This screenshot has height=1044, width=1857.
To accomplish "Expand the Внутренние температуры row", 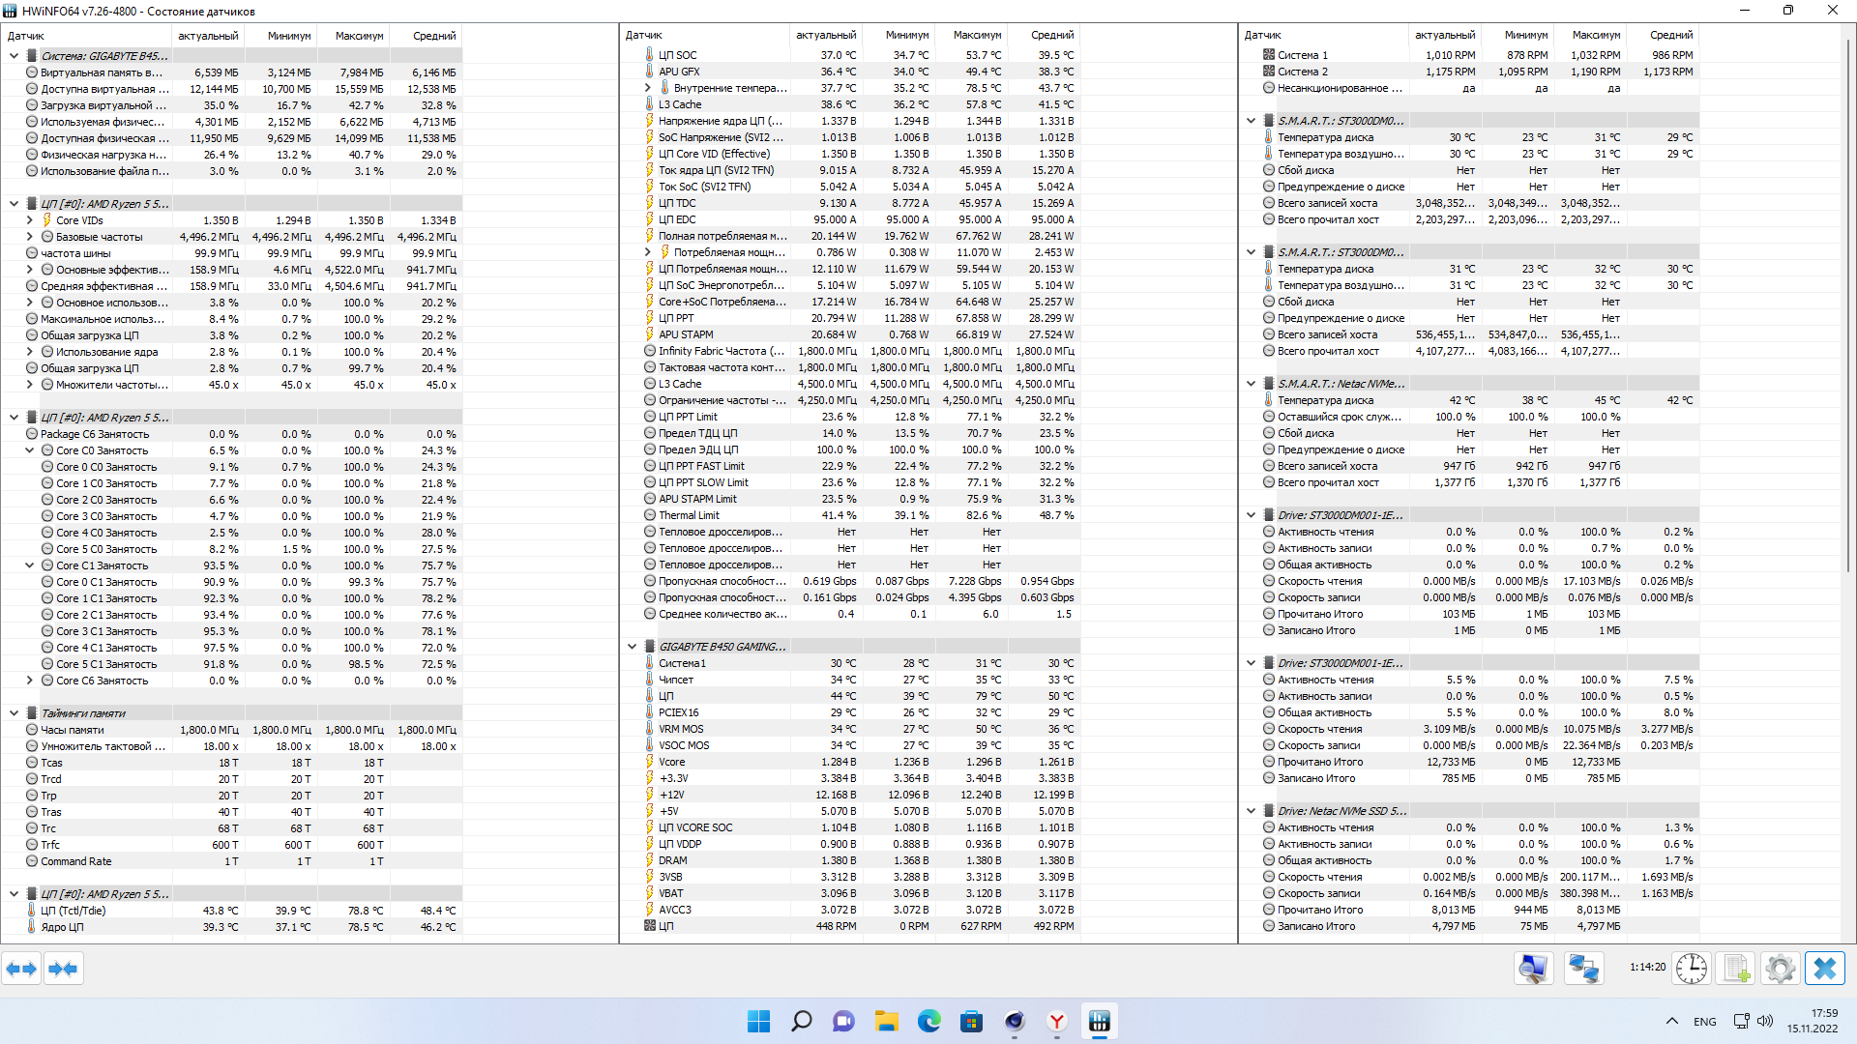I will [x=648, y=88].
